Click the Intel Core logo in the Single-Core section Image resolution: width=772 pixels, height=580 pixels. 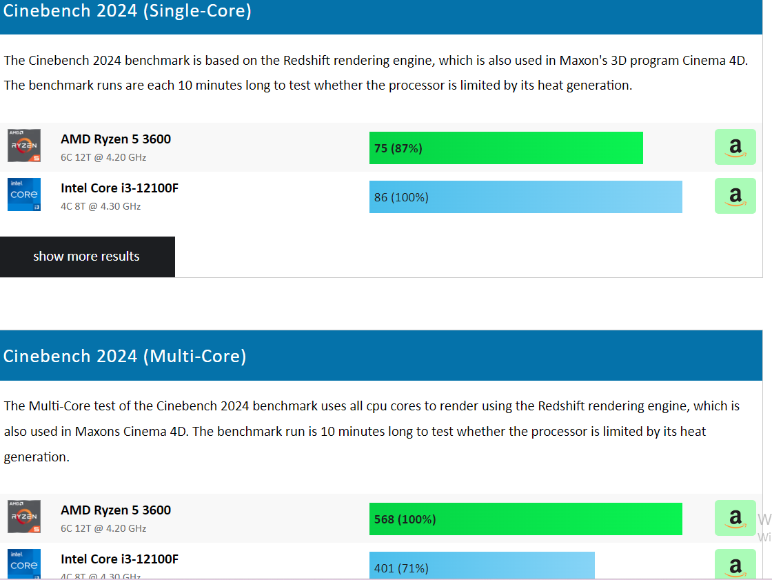[24, 194]
